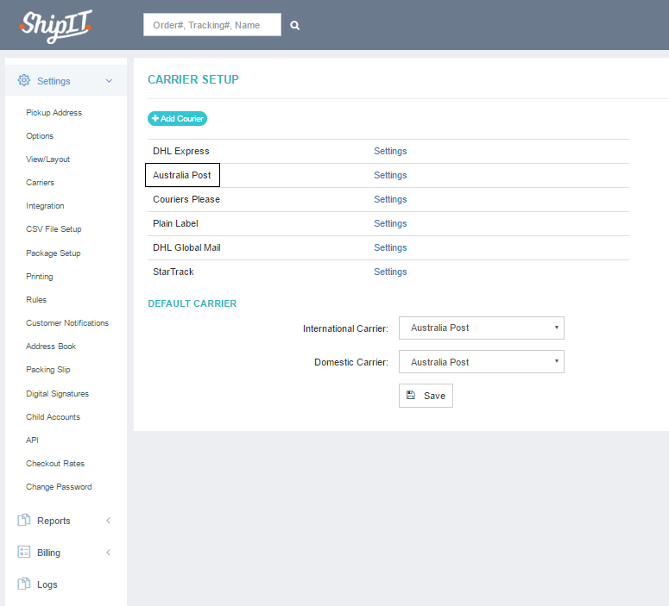The width and height of the screenshot is (669, 606).
Task: Click the ShipIT logo
Action: pos(55,26)
